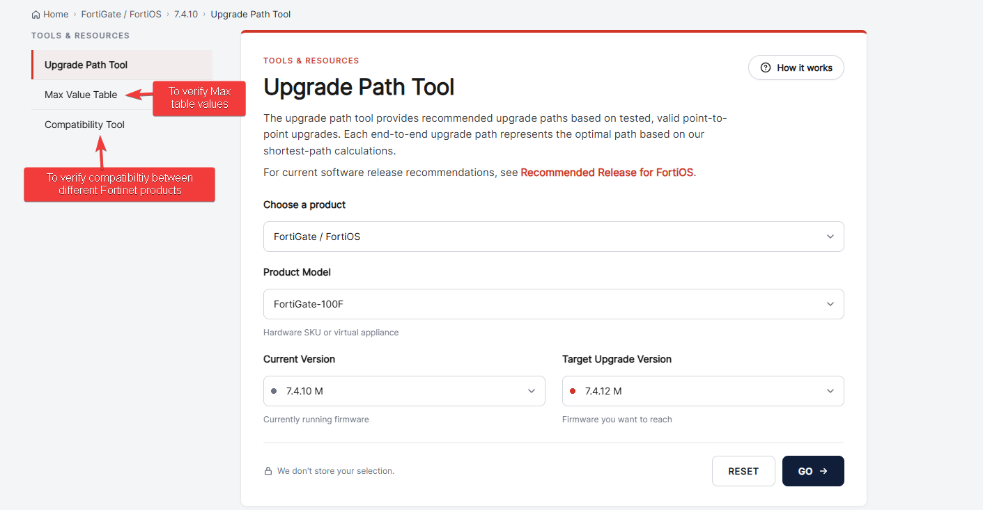This screenshot has width=983, height=510.
Task: Open Max Value Table in sidebar
Action: click(x=81, y=95)
